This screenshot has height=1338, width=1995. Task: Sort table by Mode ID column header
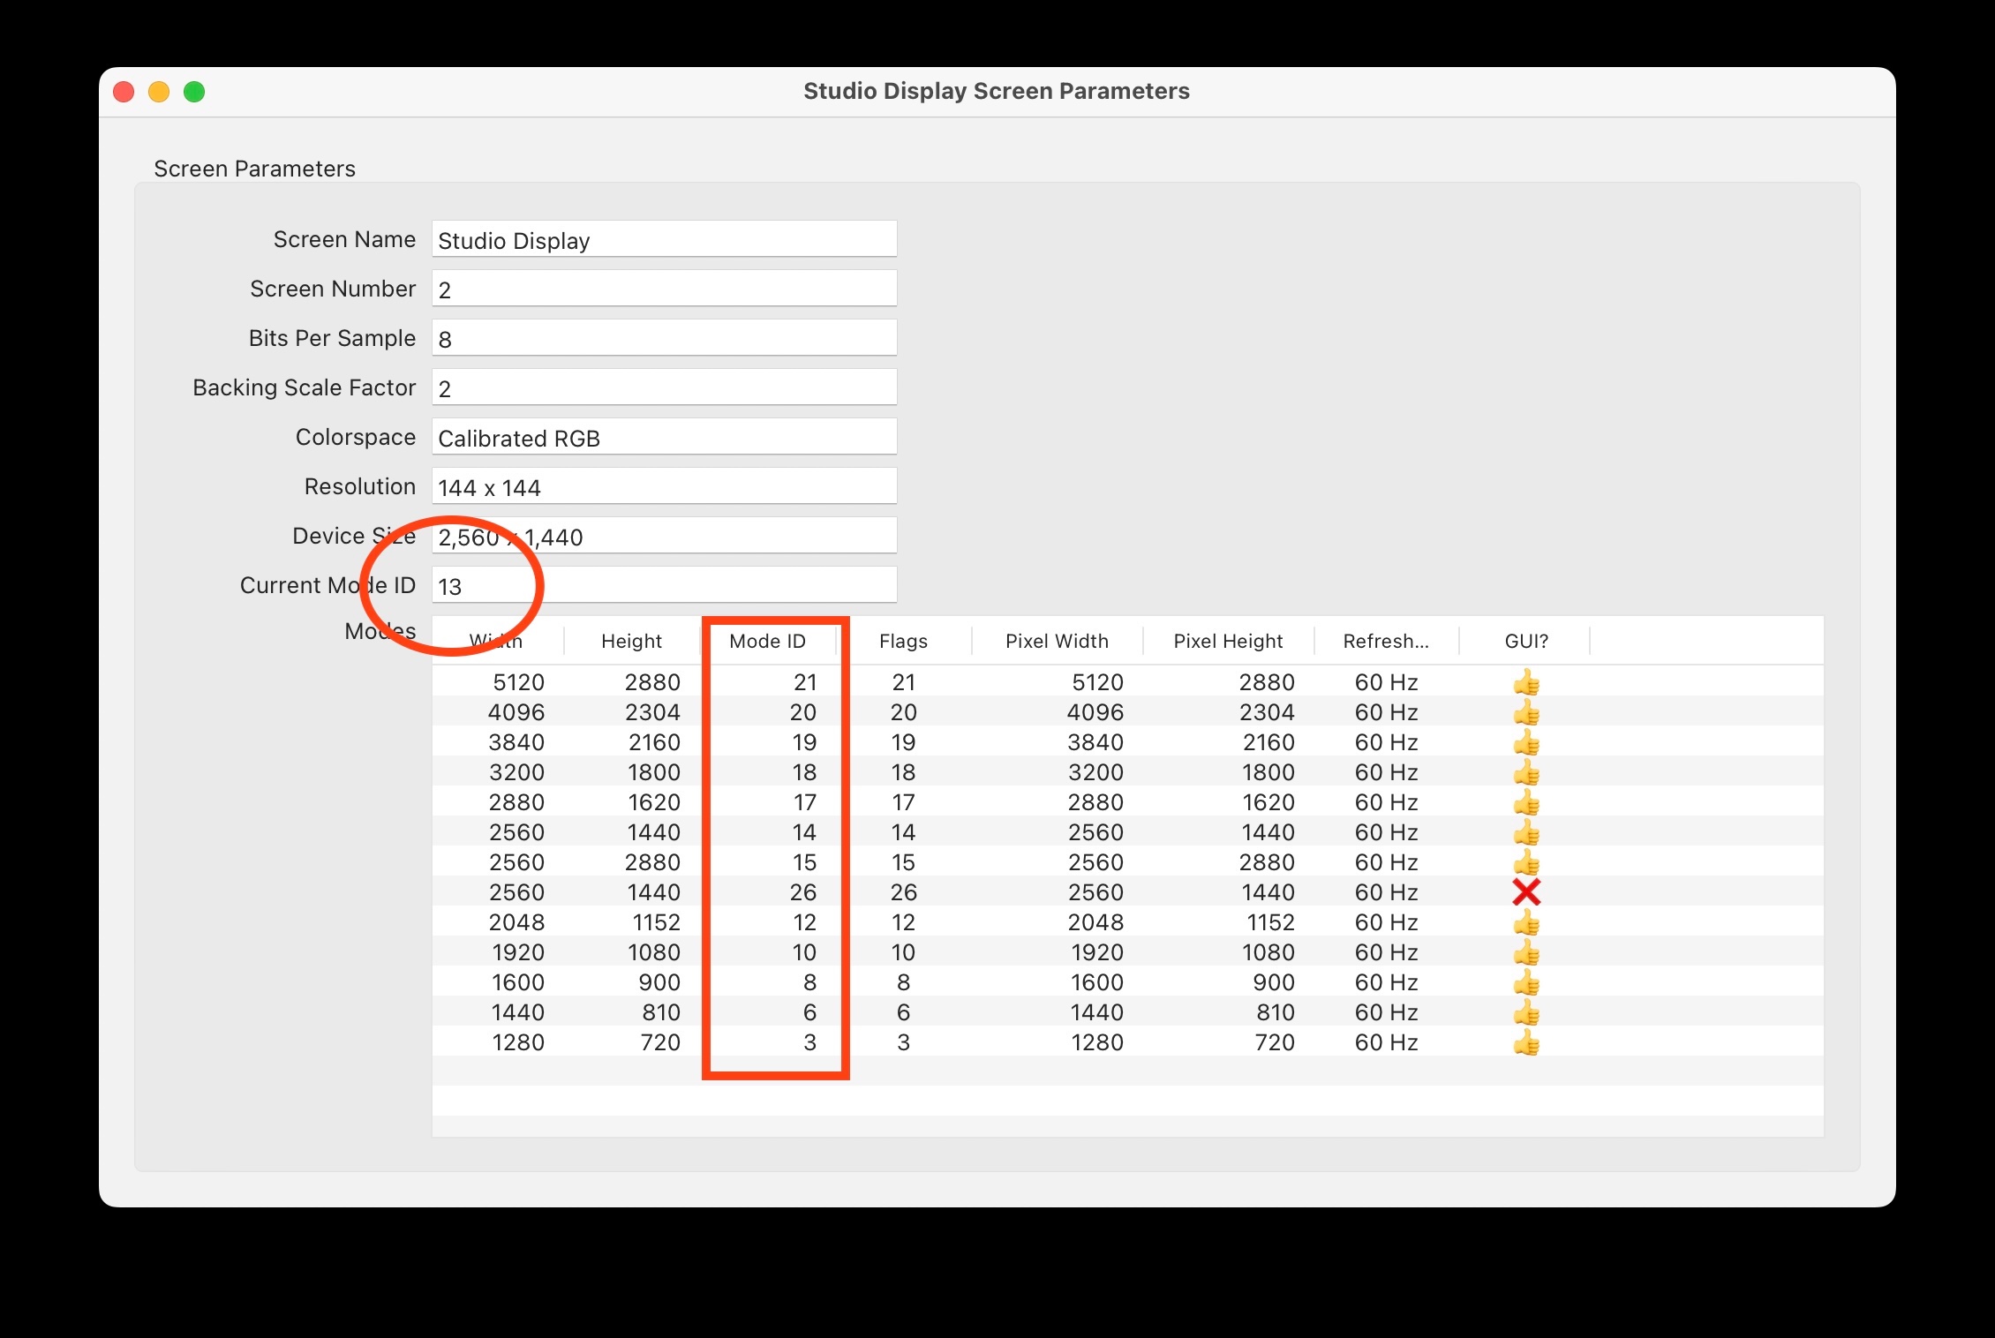tap(767, 641)
